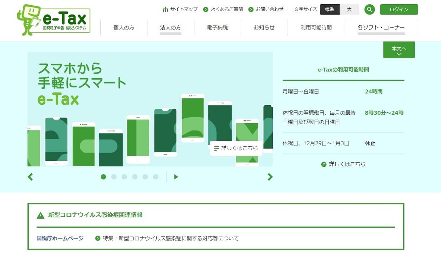
Task: Click the warning triangle icon
Action: 40,215
